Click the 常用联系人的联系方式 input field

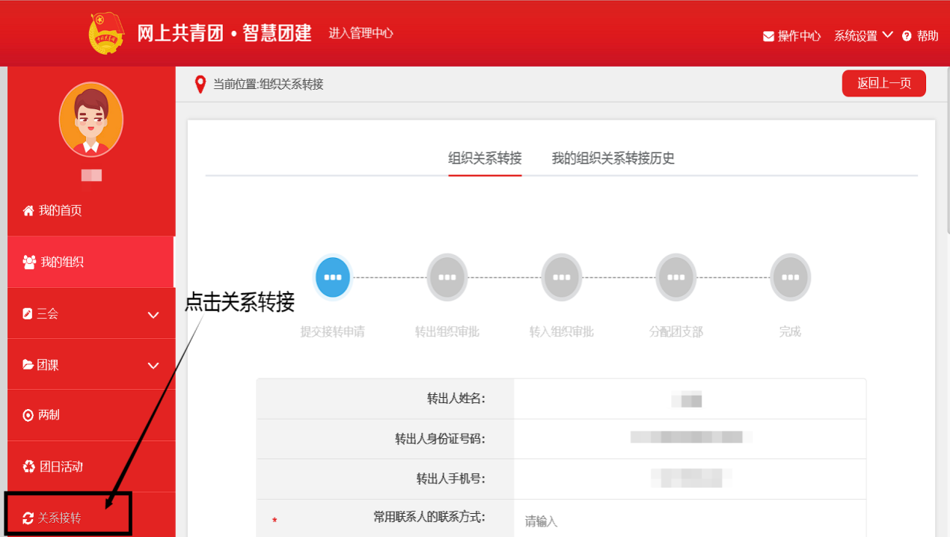(688, 521)
